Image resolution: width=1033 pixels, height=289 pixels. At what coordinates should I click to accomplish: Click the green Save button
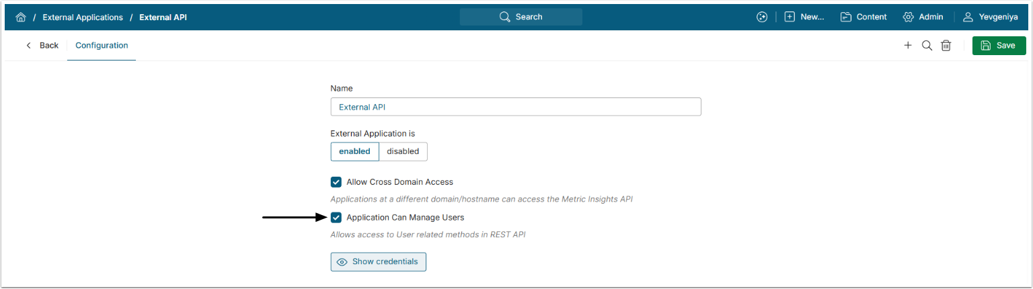click(999, 46)
